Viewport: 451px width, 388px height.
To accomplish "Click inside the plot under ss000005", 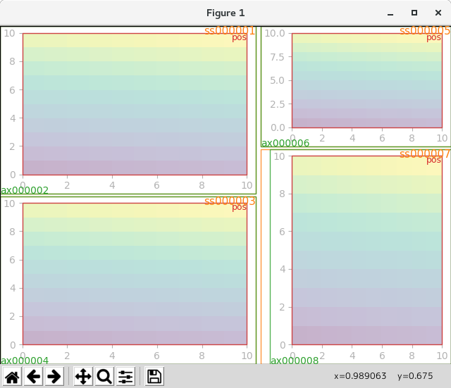I will point(367,80).
